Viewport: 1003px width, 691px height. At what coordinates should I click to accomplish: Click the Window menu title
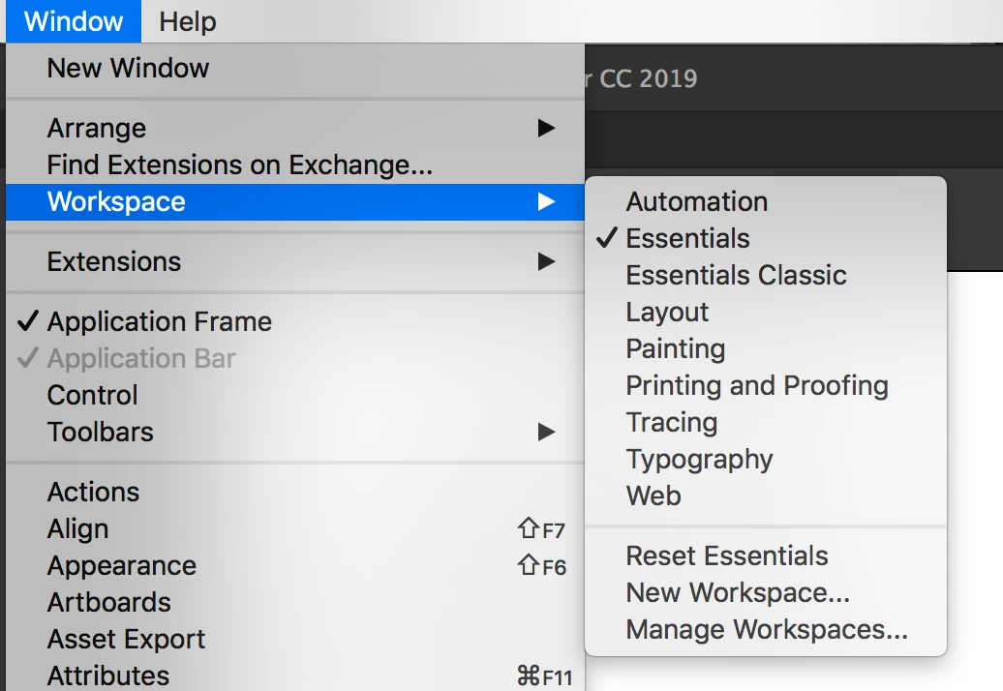[x=74, y=21]
